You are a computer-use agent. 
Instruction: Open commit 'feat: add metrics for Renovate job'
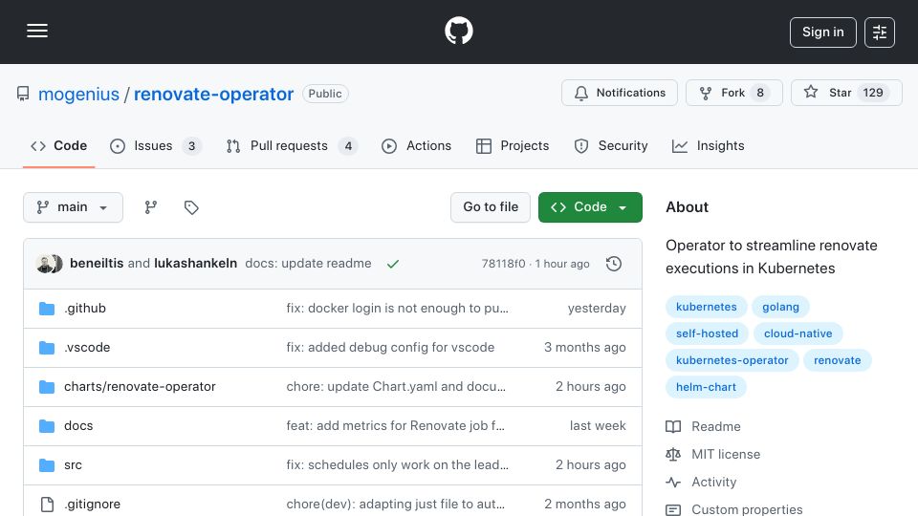(x=395, y=426)
